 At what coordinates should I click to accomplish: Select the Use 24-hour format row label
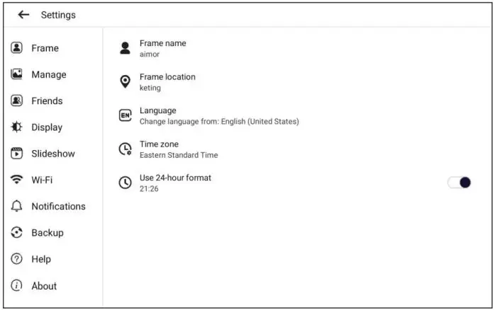175,178
